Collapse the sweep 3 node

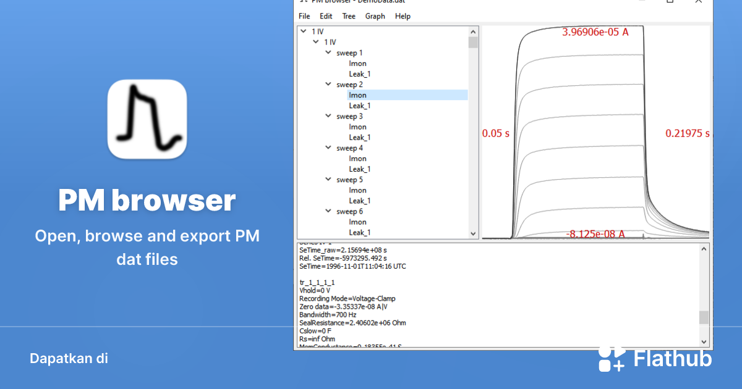pos(328,116)
